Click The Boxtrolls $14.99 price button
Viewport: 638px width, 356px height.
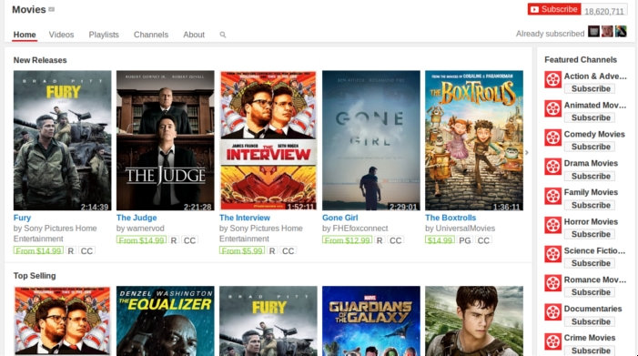click(x=440, y=240)
